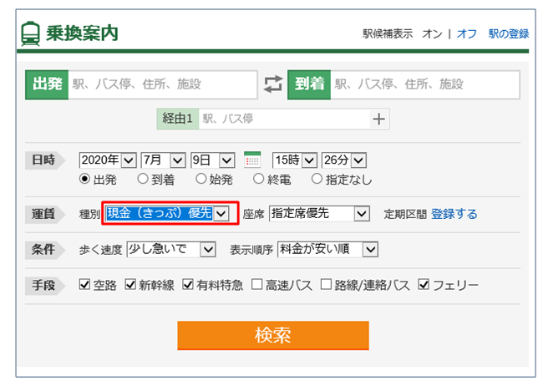The height and width of the screenshot is (386, 543).
Task: Click the 到着 station input field
Action: [425, 84]
